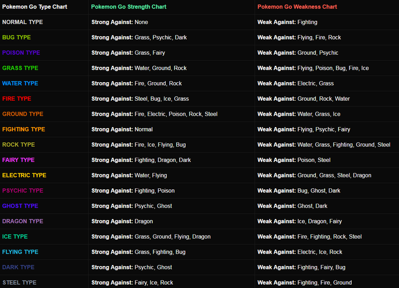
Task: Click 'Strong Against: Dragon' cell
Action: [x=122, y=221]
